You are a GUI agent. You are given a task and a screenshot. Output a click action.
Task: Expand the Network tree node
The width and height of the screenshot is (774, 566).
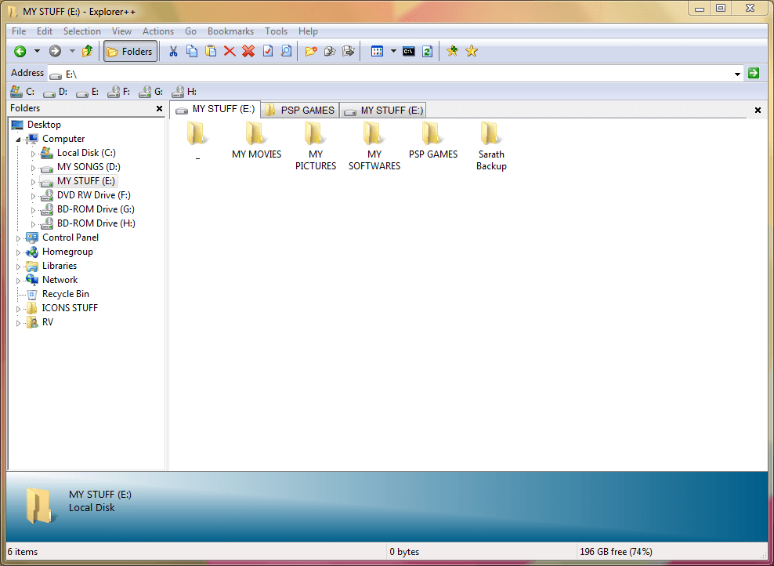coord(18,281)
